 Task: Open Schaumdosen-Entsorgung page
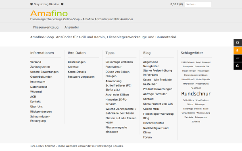coord(40,119)
